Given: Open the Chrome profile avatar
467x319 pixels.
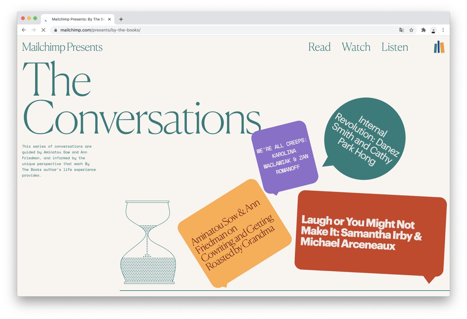Looking at the screenshot, I should click(x=433, y=30).
